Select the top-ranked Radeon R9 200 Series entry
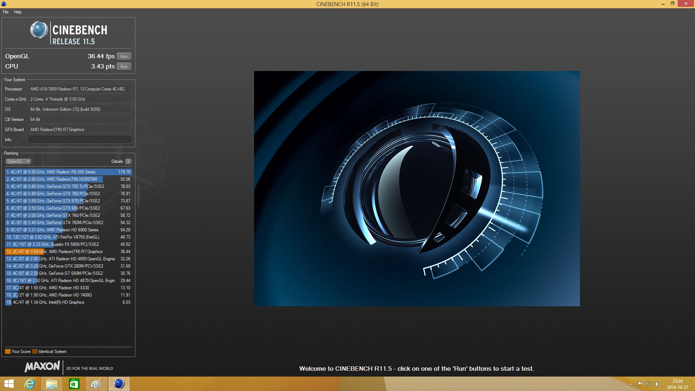This screenshot has width=695, height=391. point(68,172)
